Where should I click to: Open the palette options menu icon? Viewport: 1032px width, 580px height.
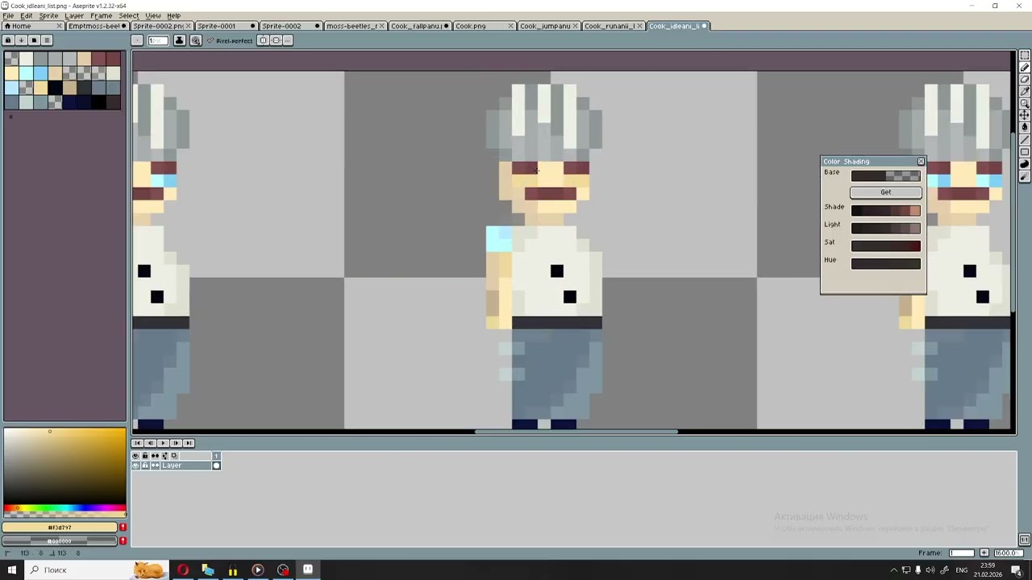click(x=47, y=40)
